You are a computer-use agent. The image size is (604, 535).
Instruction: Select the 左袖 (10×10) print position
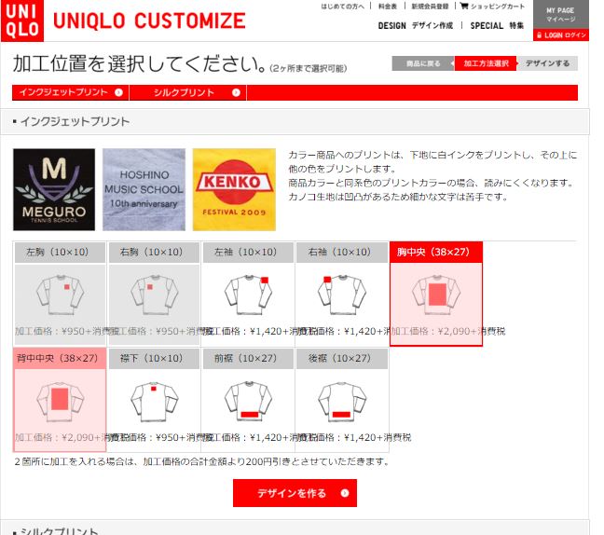click(248, 293)
